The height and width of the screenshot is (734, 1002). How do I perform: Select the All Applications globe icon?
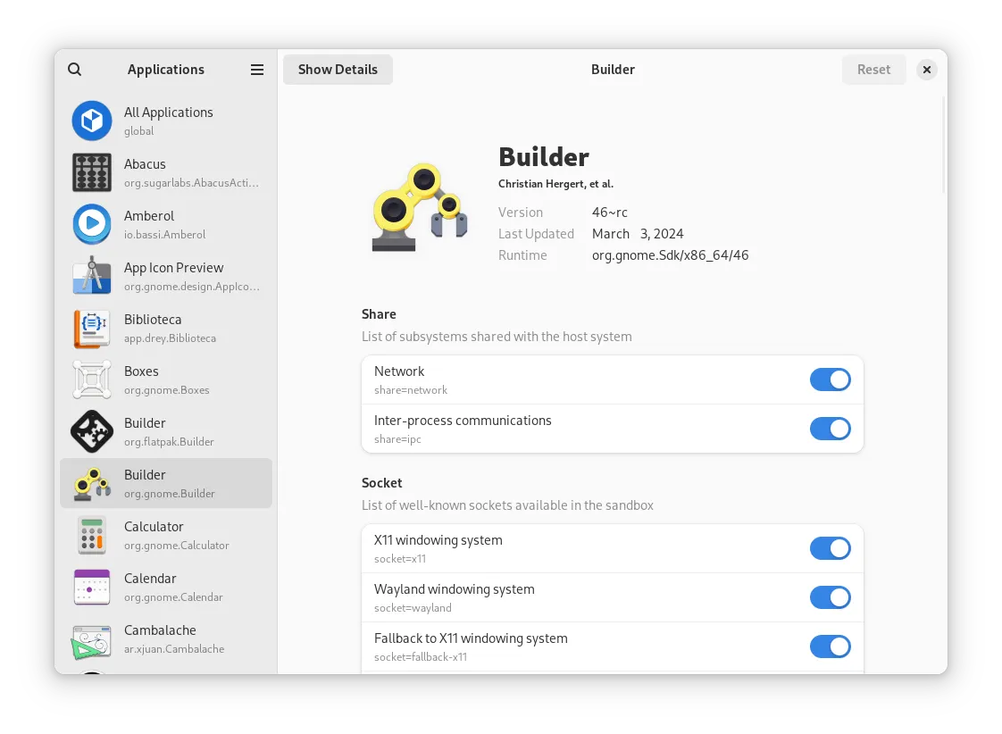[92, 121]
